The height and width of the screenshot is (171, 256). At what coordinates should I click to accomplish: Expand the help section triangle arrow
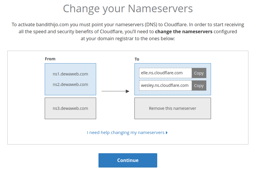167,133
